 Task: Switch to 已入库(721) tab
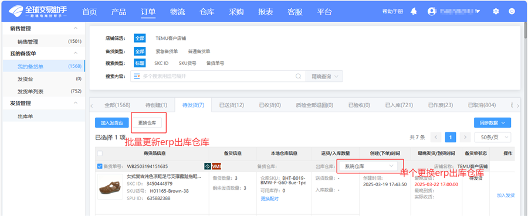(399, 105)
